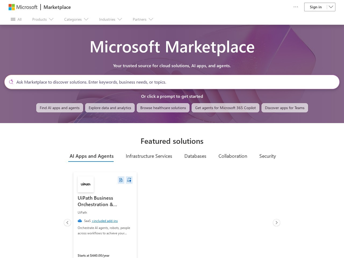Click the sparkle search icon in search bar
The image size is (344, 258).
pos(11,82)
